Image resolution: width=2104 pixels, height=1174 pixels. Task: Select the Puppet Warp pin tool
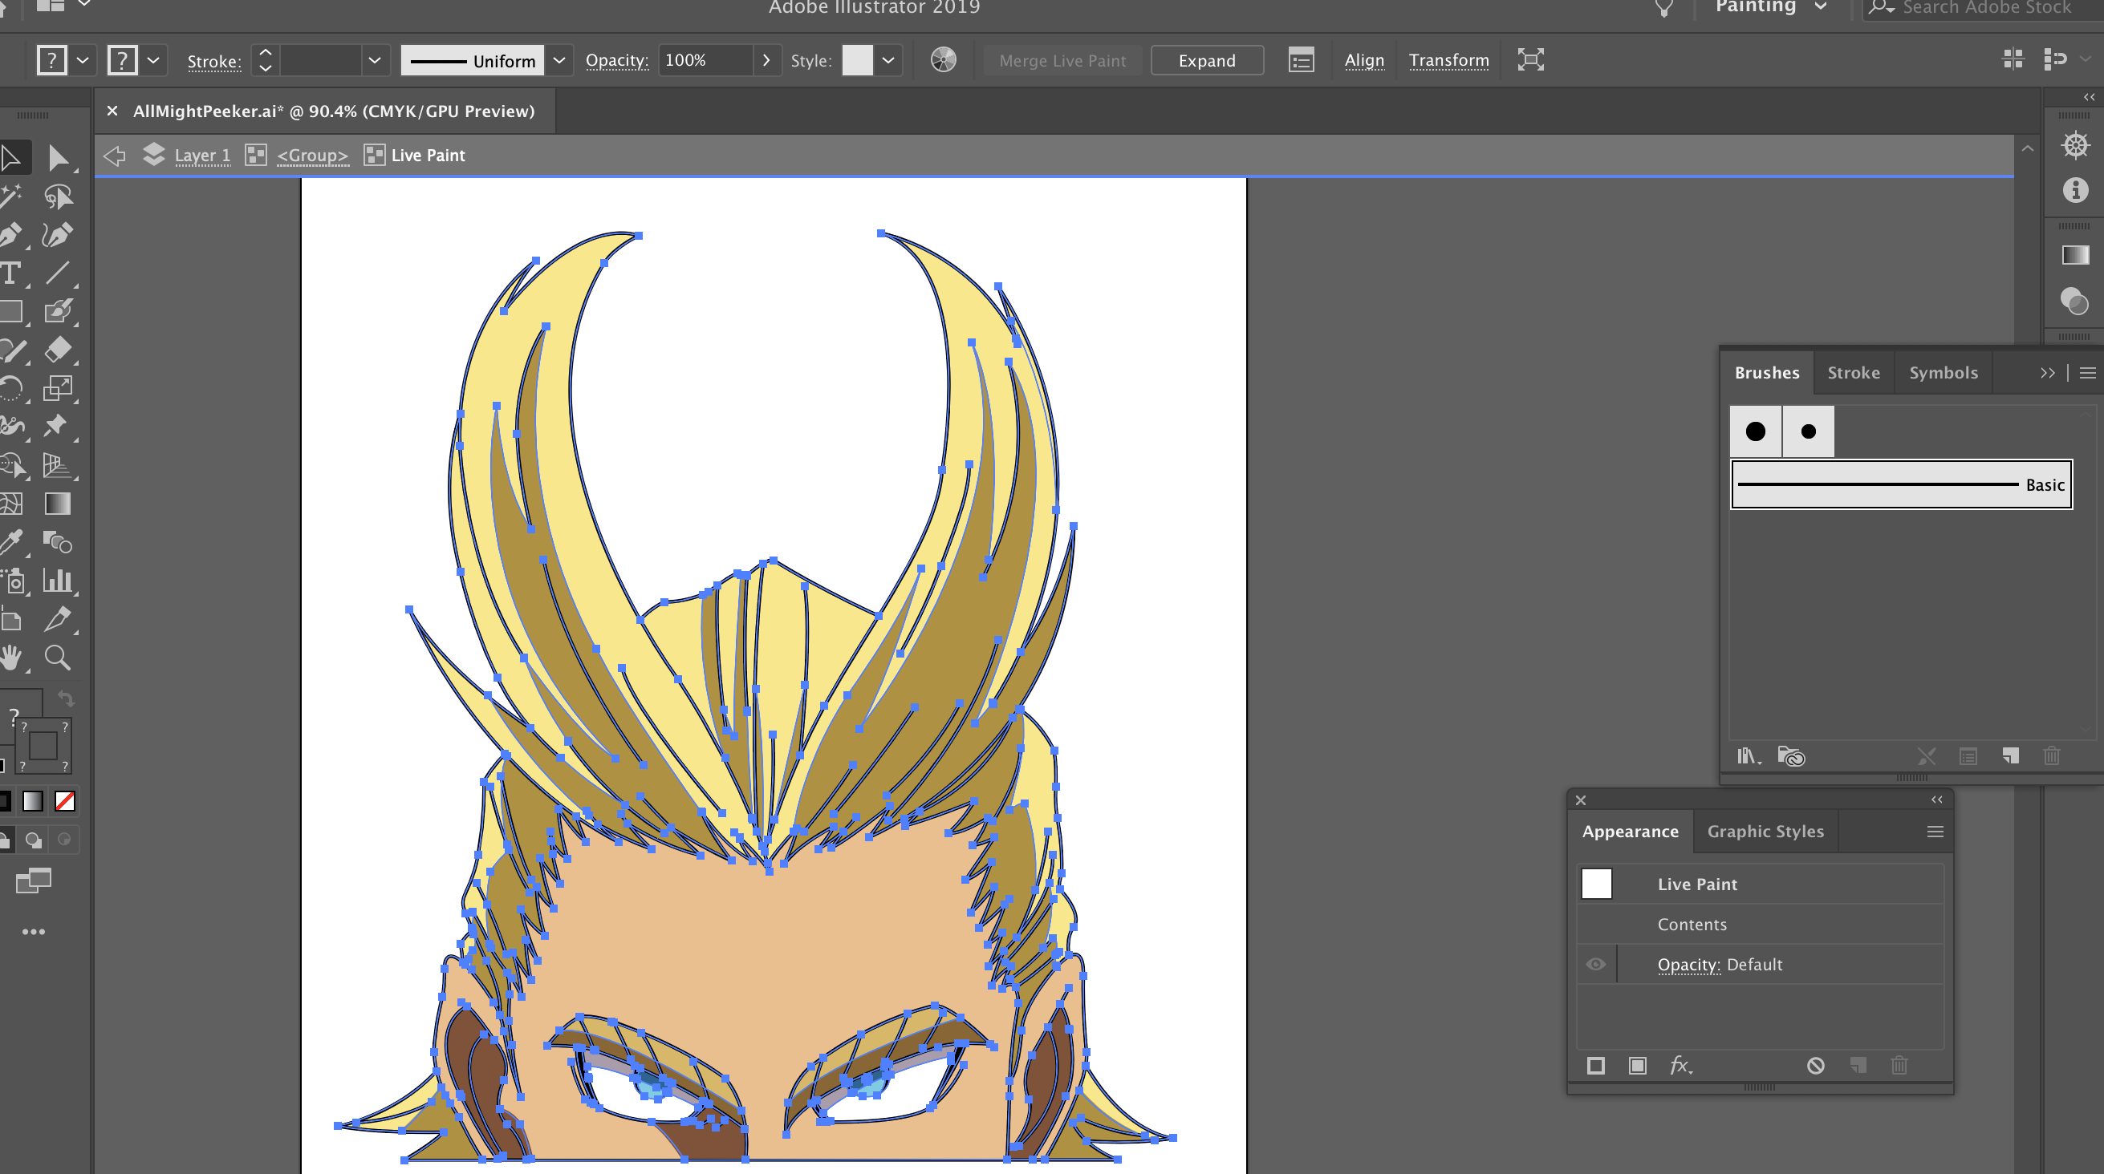click(57, 426)
